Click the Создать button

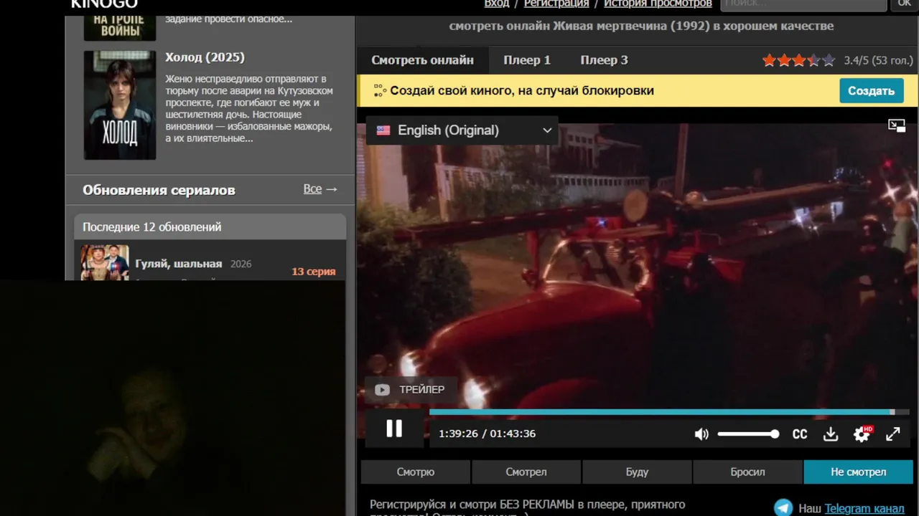coord(871,91)
